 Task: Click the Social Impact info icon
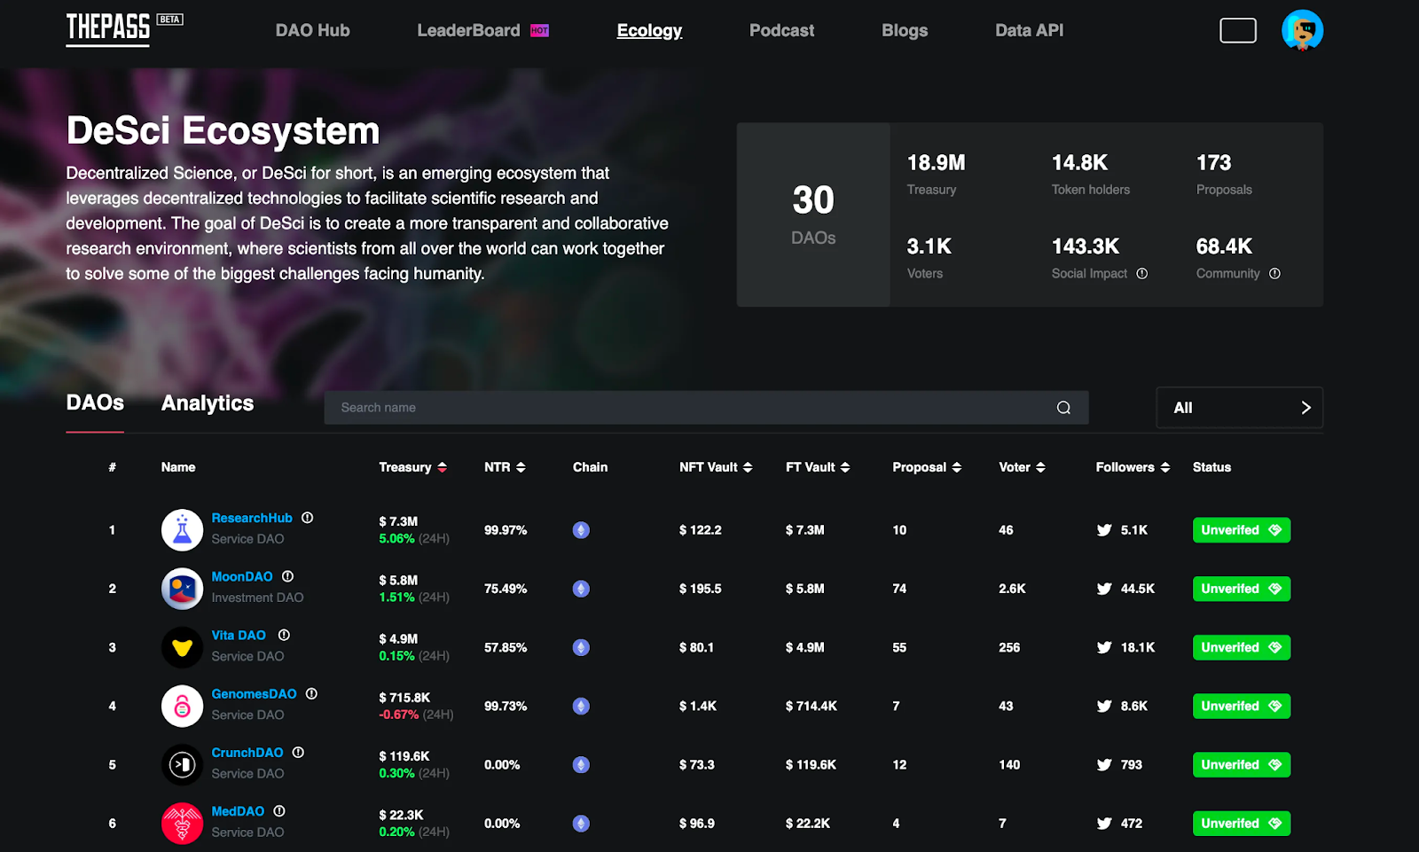pos(1142,274)
